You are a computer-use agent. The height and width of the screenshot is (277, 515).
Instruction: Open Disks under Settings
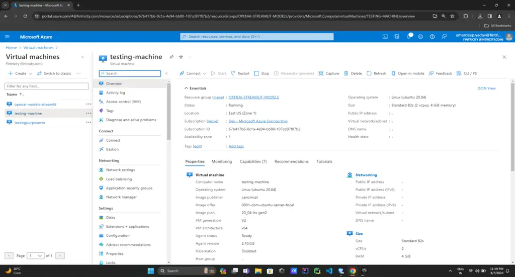[x=110, y=218]
